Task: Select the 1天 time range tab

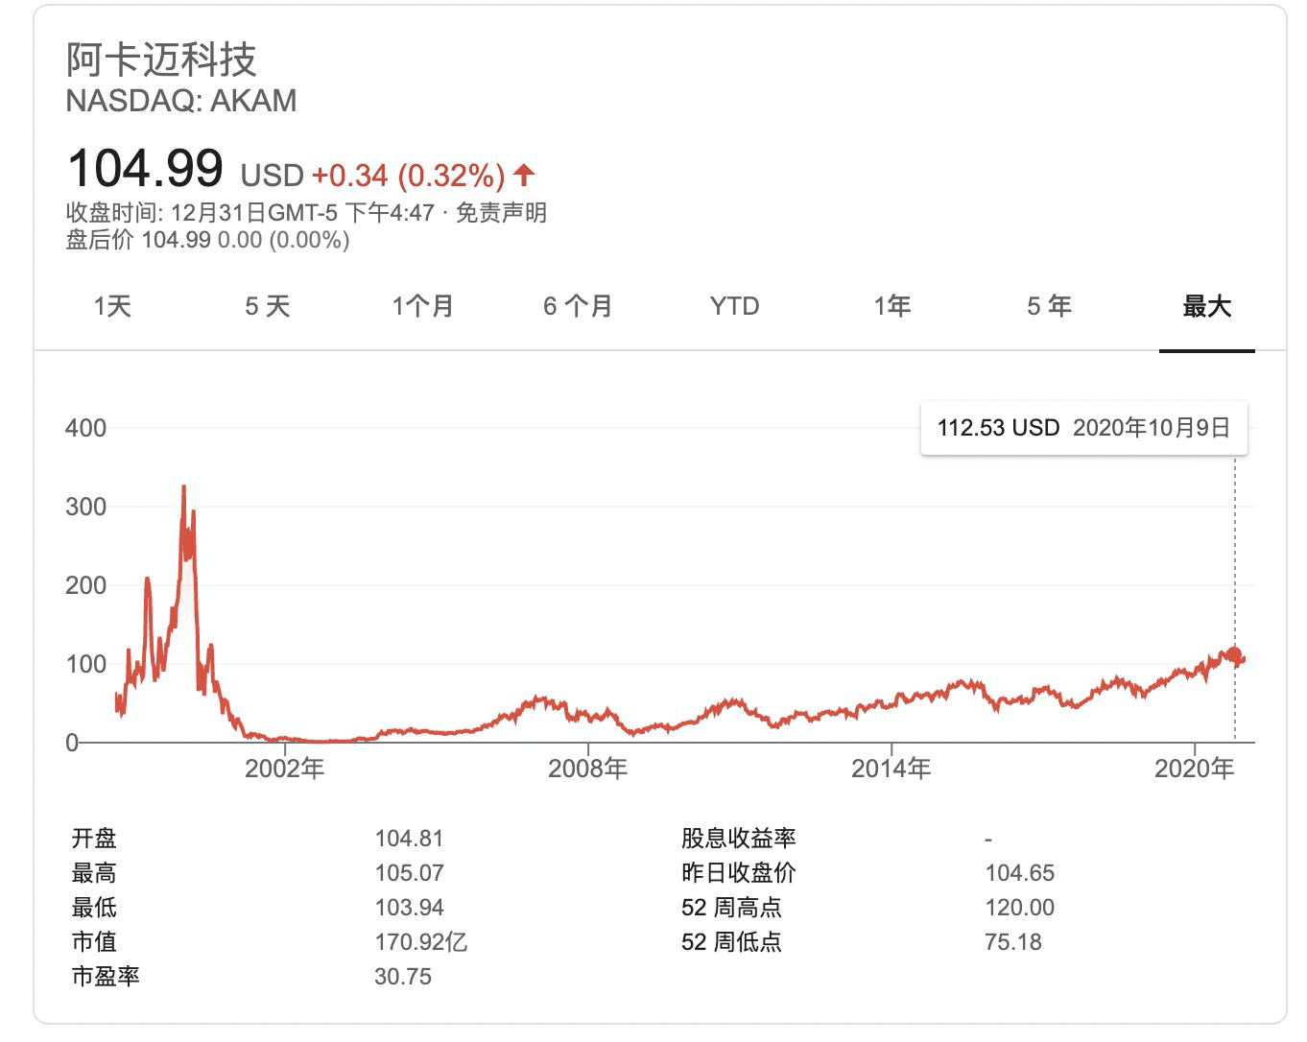Action: coord(112,306)
